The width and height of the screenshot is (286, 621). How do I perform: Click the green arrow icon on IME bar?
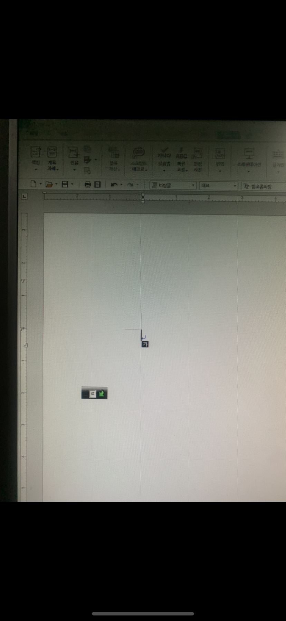pyautogui.click(x=102, y=394)
